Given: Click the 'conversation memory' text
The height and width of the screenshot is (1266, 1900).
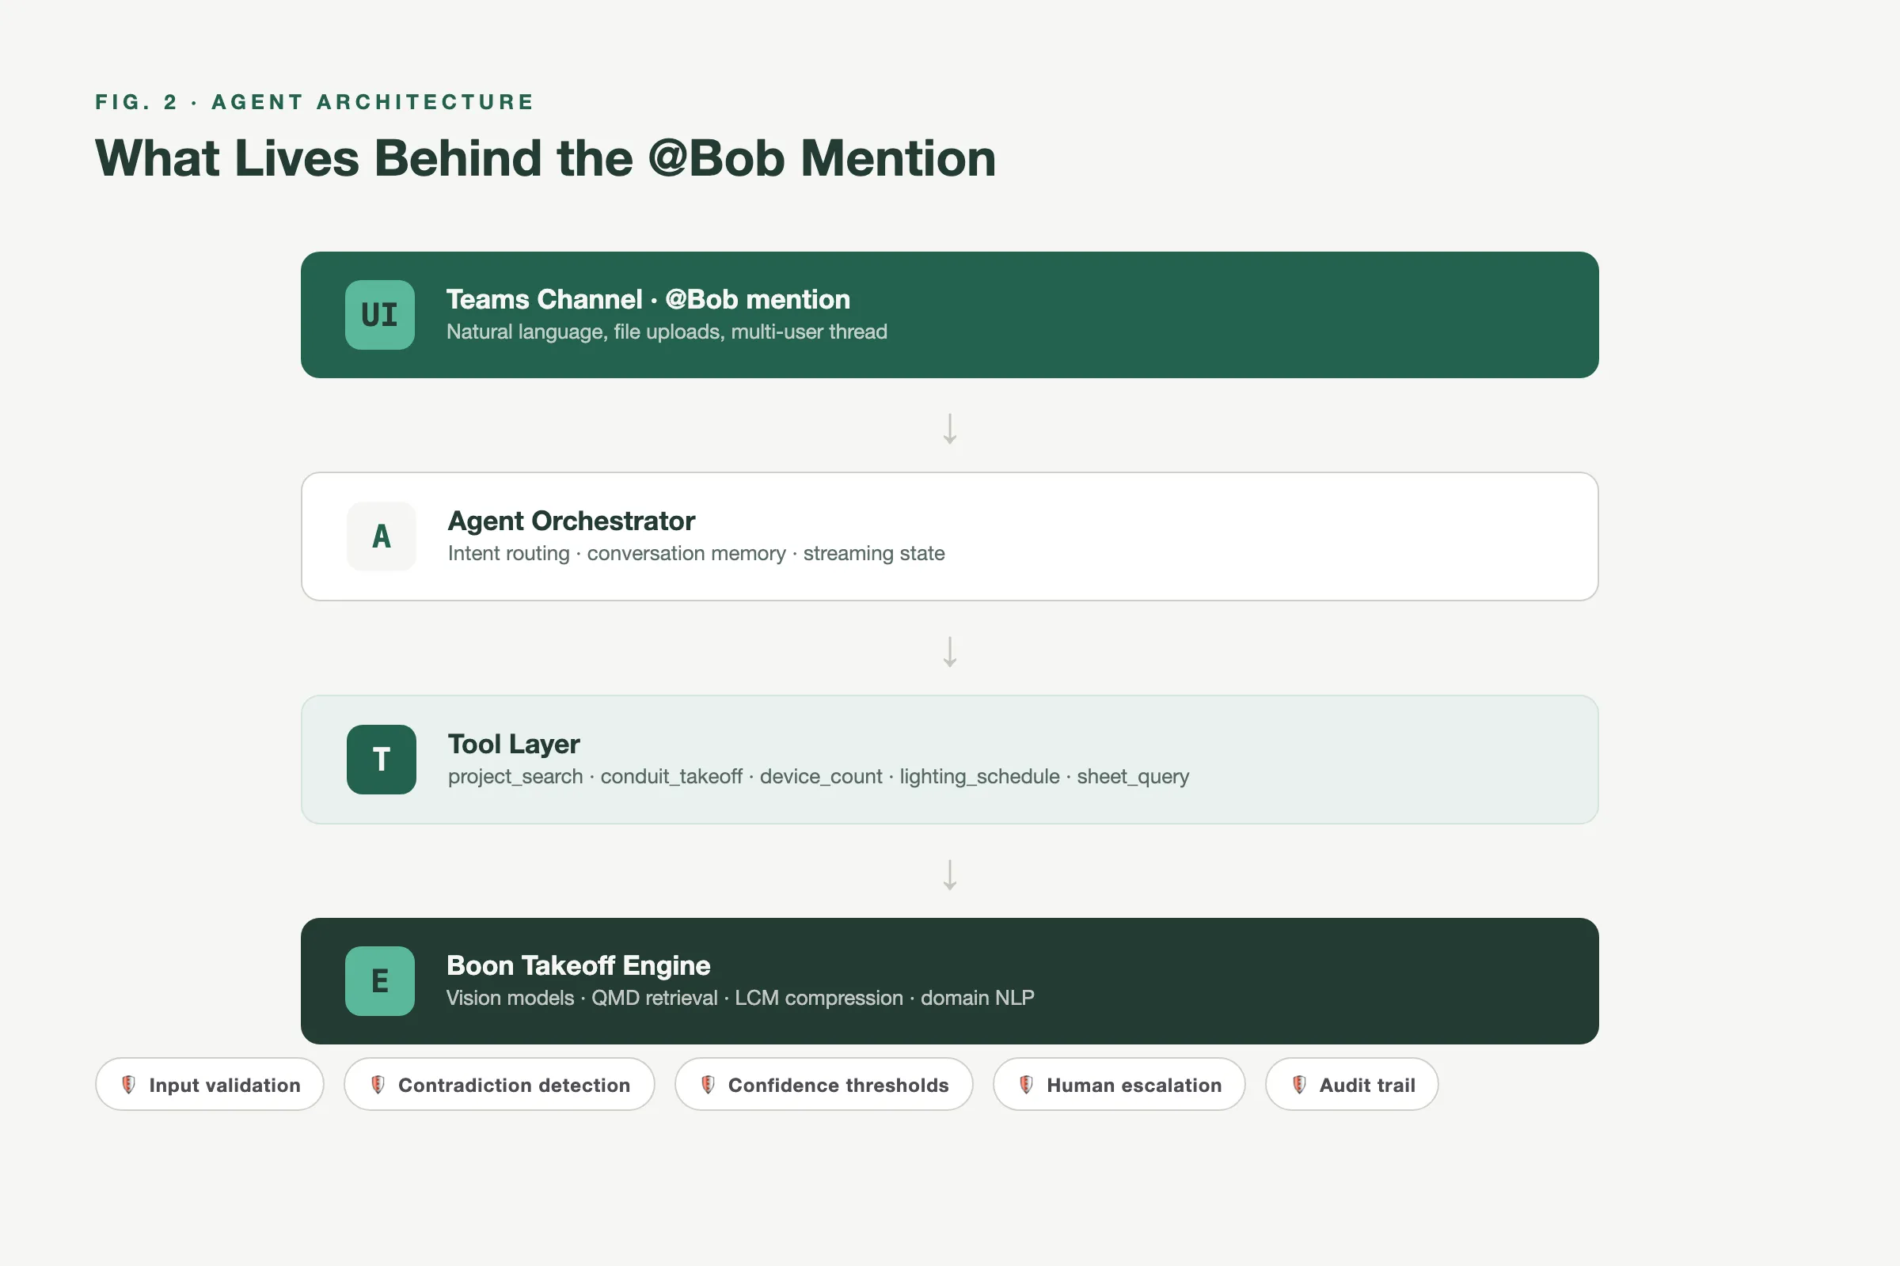Looking at the screenshot, I should (x=686, y=554).
